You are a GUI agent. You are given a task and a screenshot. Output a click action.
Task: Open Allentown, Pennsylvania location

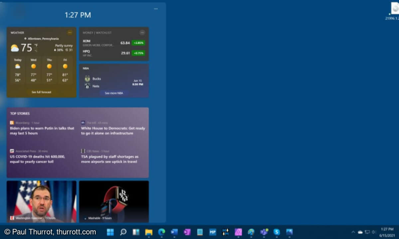[x=41, y=39]
